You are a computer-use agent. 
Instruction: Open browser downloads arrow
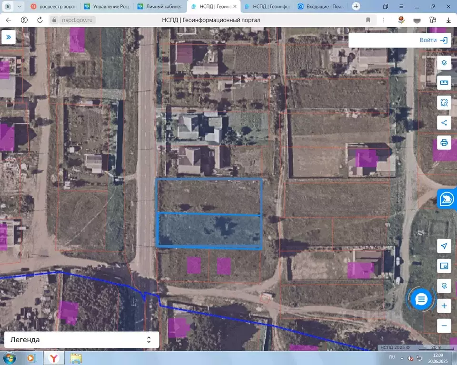448,20
